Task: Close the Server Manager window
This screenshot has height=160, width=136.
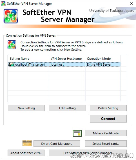Action: click(131, 4)
